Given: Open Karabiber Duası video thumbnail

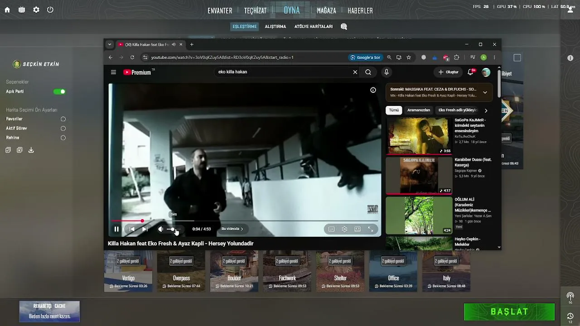Looking at the screenshot, I should (419, 176).
